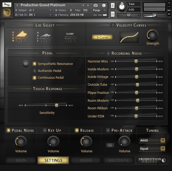The image size is (172, 171).
Task: Open the Equal temperament dropdown
Action: point(152,149)
